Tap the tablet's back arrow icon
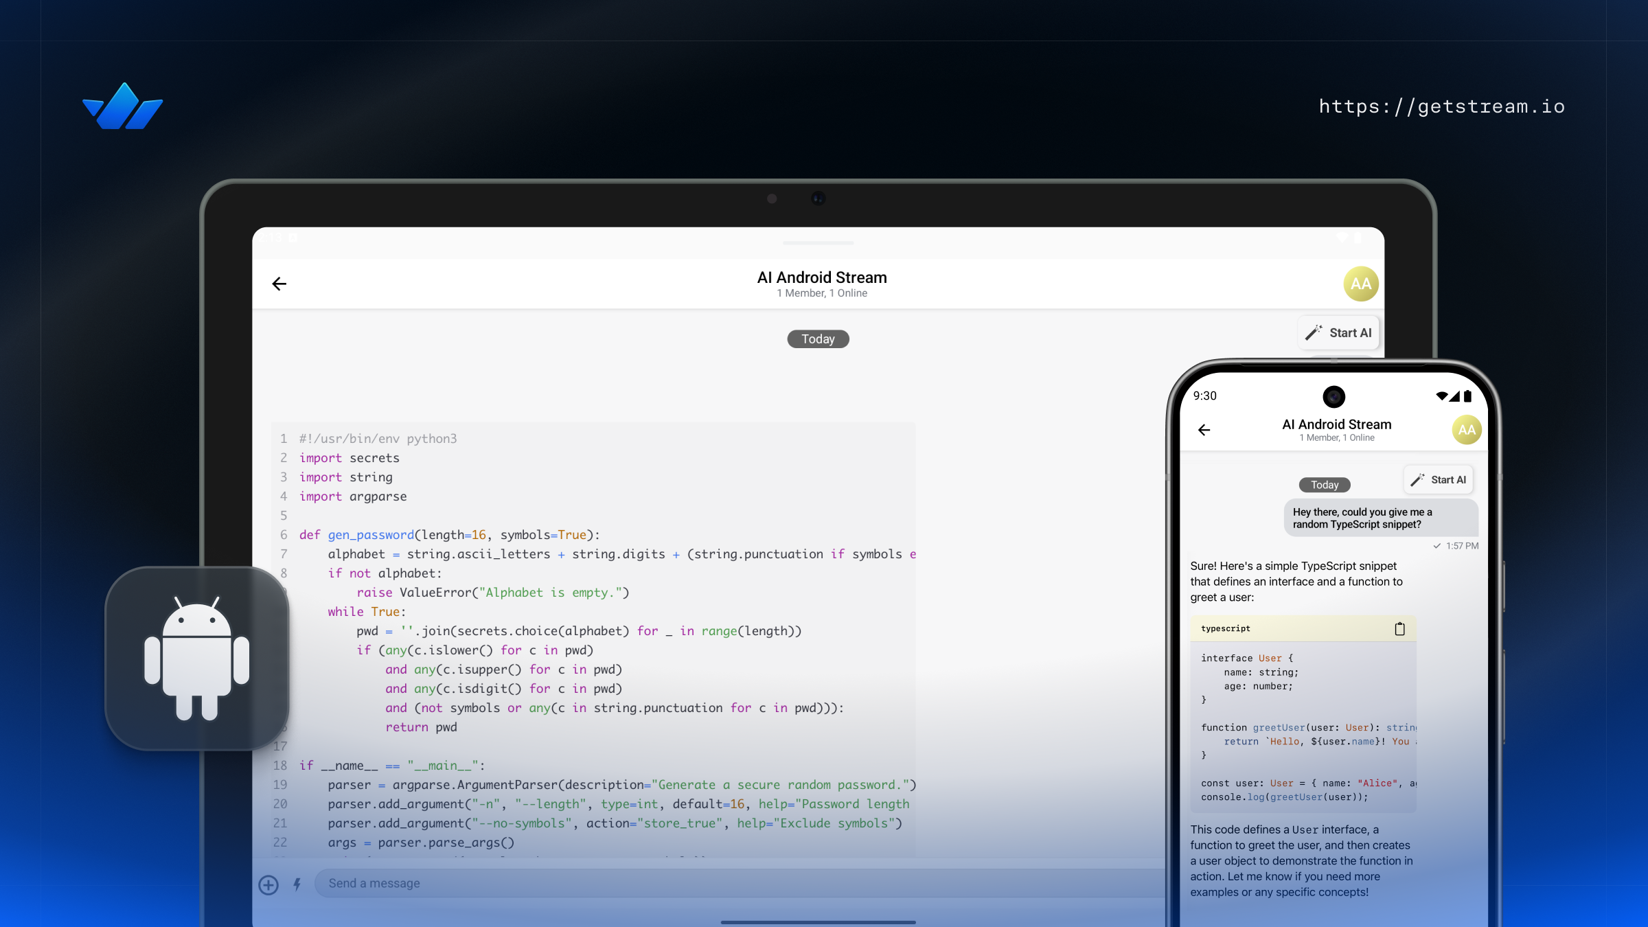 279,284
